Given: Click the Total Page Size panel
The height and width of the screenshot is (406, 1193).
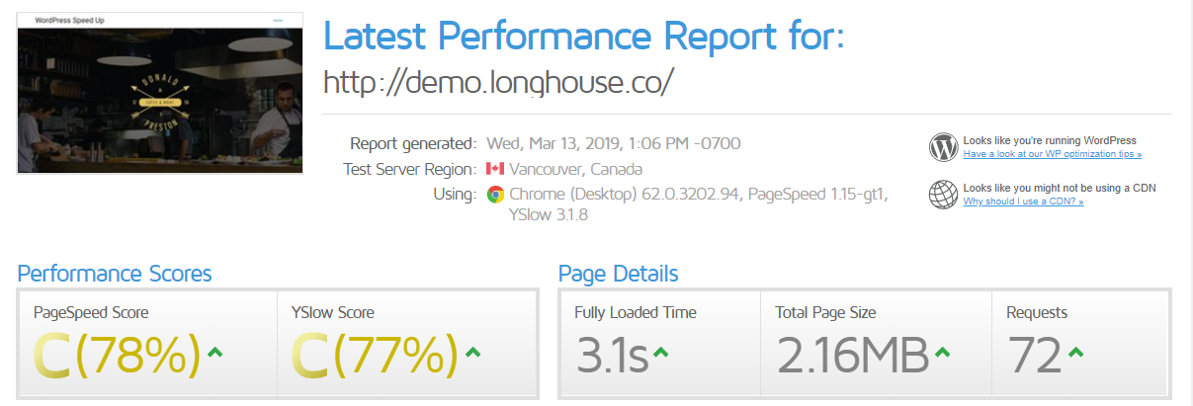Looking at the screenshot, I should 876,344.
